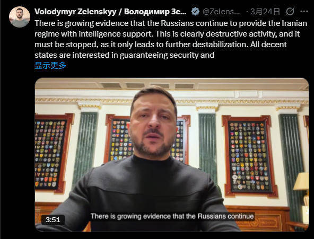Click the left framed patch display in video
The image size is (314, 239).
[53, 153]
